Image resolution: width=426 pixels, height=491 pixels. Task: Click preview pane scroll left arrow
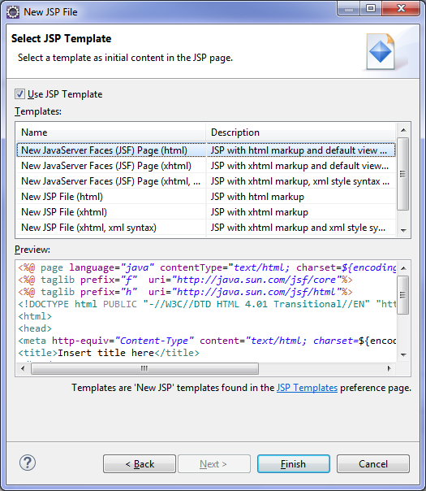(23, 368)
